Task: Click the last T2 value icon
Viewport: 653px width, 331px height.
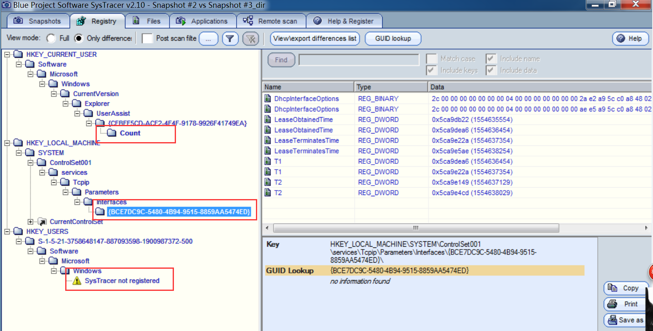Action: 268,193
